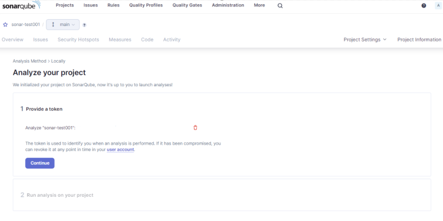
Task: Open Project Information
Action: pos(419,40)
